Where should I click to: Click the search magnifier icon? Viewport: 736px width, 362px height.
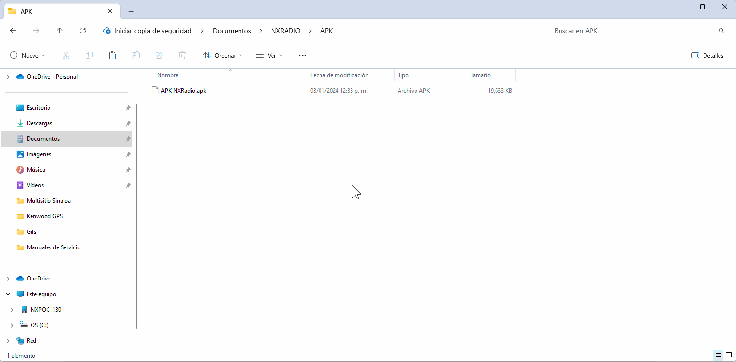(721, 31)
